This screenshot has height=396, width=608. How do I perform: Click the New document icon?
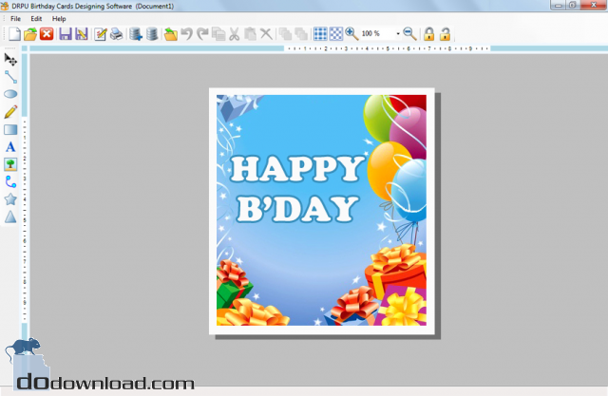click(14, 34)
